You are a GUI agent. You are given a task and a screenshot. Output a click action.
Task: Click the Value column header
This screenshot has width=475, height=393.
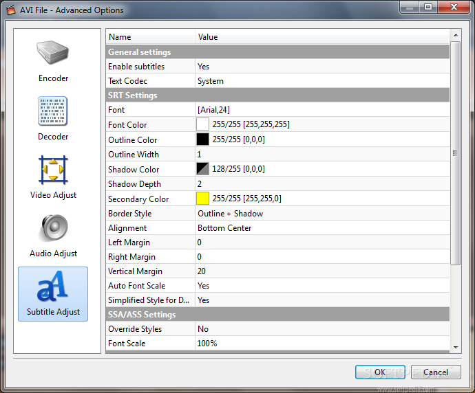point(322,37)
